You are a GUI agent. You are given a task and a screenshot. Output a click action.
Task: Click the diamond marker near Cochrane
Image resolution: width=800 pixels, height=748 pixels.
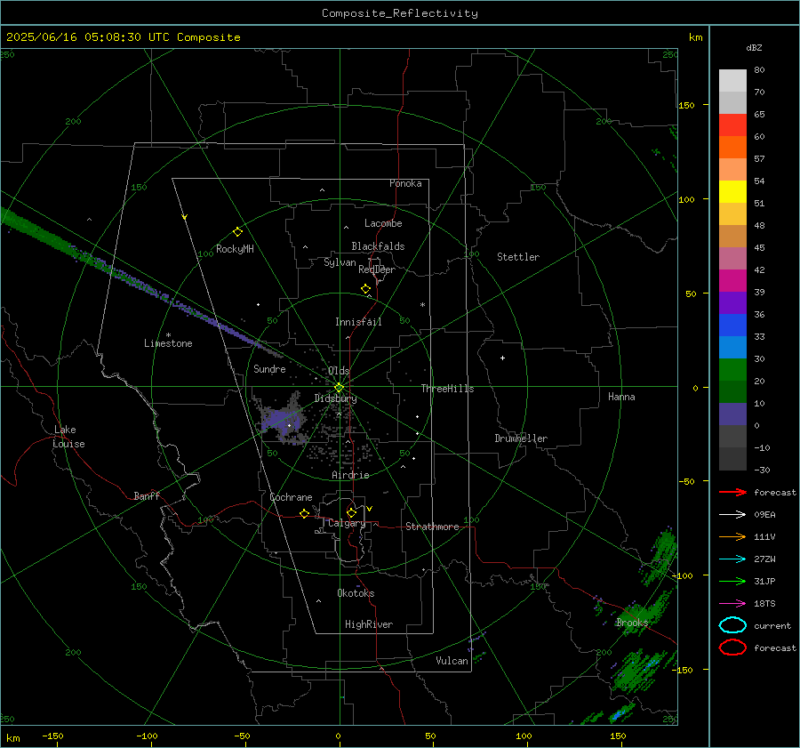pos(304,513)
